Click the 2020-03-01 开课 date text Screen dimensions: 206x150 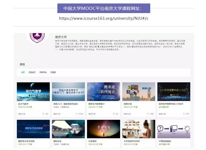pyautogui.click(x=130, y=107)
